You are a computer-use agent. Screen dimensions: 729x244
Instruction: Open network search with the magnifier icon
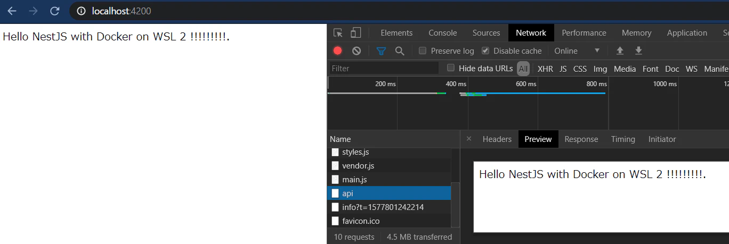coord(399,51)
